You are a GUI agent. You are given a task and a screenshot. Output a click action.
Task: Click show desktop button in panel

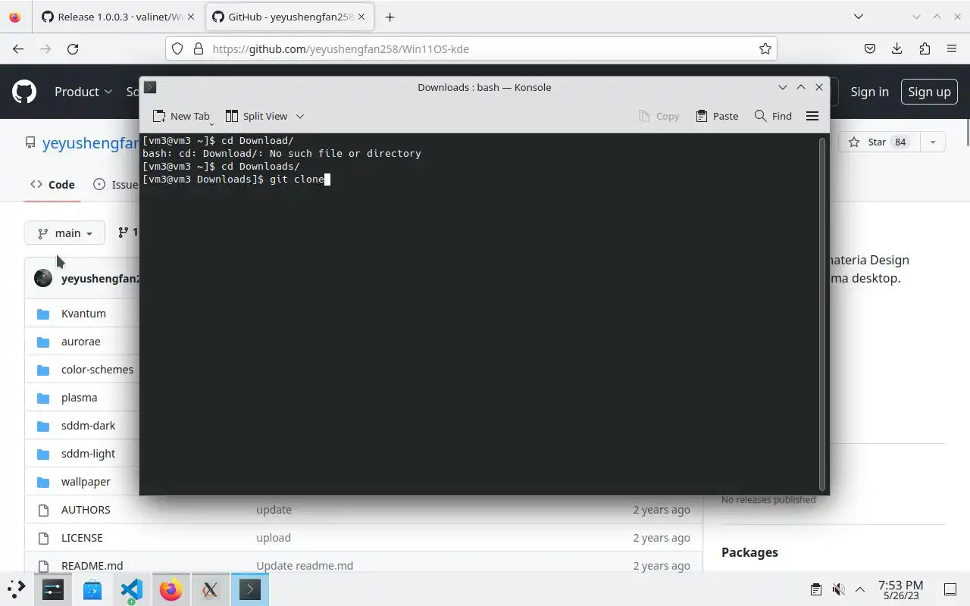[950, 589]
